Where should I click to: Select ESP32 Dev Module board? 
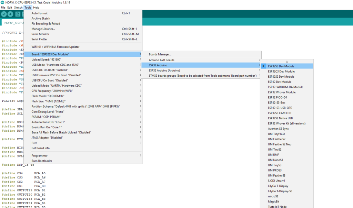point(287,82)
